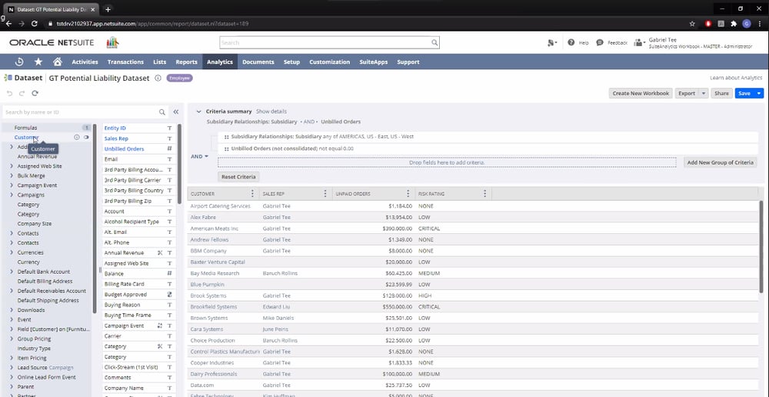This screenshot has width=769, height=397.
Task: Click the undo arrow icon
Action: pos(9,93)
